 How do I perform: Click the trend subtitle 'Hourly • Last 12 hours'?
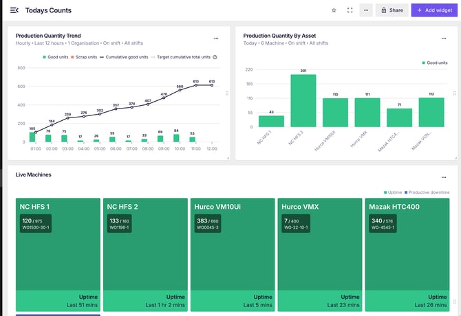click(40, 43)
